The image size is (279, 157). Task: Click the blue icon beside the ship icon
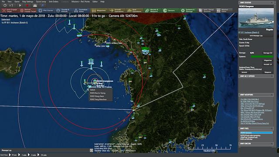pyautogui.click(x=43, y=6)
